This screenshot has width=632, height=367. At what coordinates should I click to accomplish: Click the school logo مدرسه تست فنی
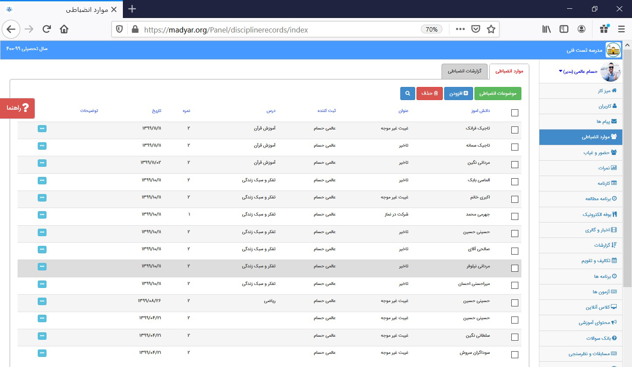click(x=613, y=50)
